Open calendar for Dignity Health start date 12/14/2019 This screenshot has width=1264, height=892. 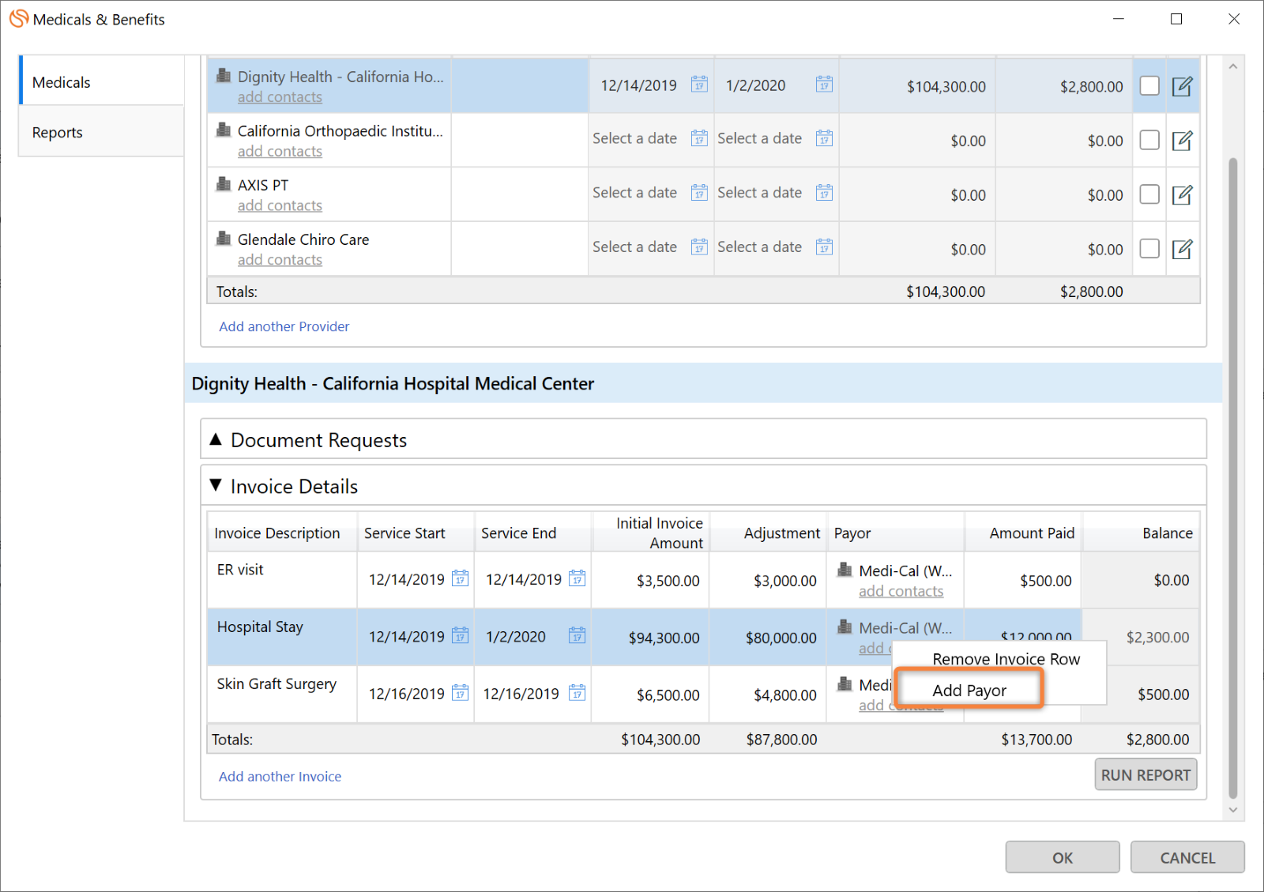(699, 84)
